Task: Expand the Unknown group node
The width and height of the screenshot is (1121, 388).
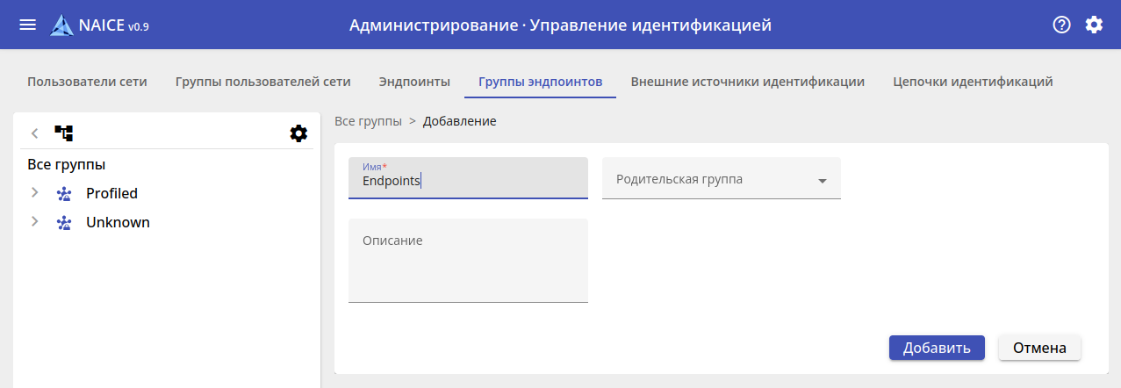Action: (x=34, y=222)
